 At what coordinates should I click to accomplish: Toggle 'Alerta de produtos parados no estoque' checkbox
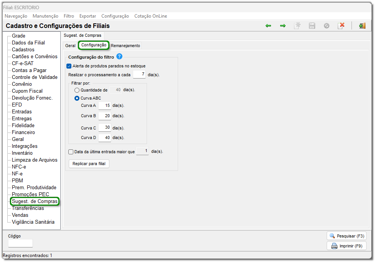(x=69, y=66)
